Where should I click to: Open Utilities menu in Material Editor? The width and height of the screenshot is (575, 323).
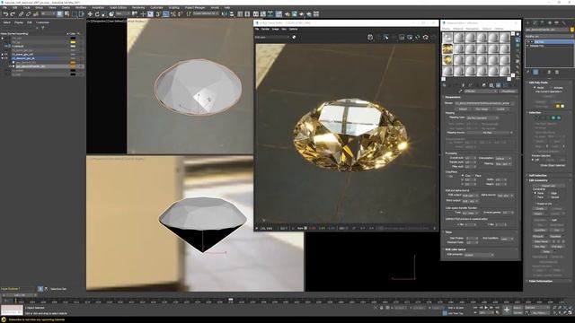pos(500,28)
